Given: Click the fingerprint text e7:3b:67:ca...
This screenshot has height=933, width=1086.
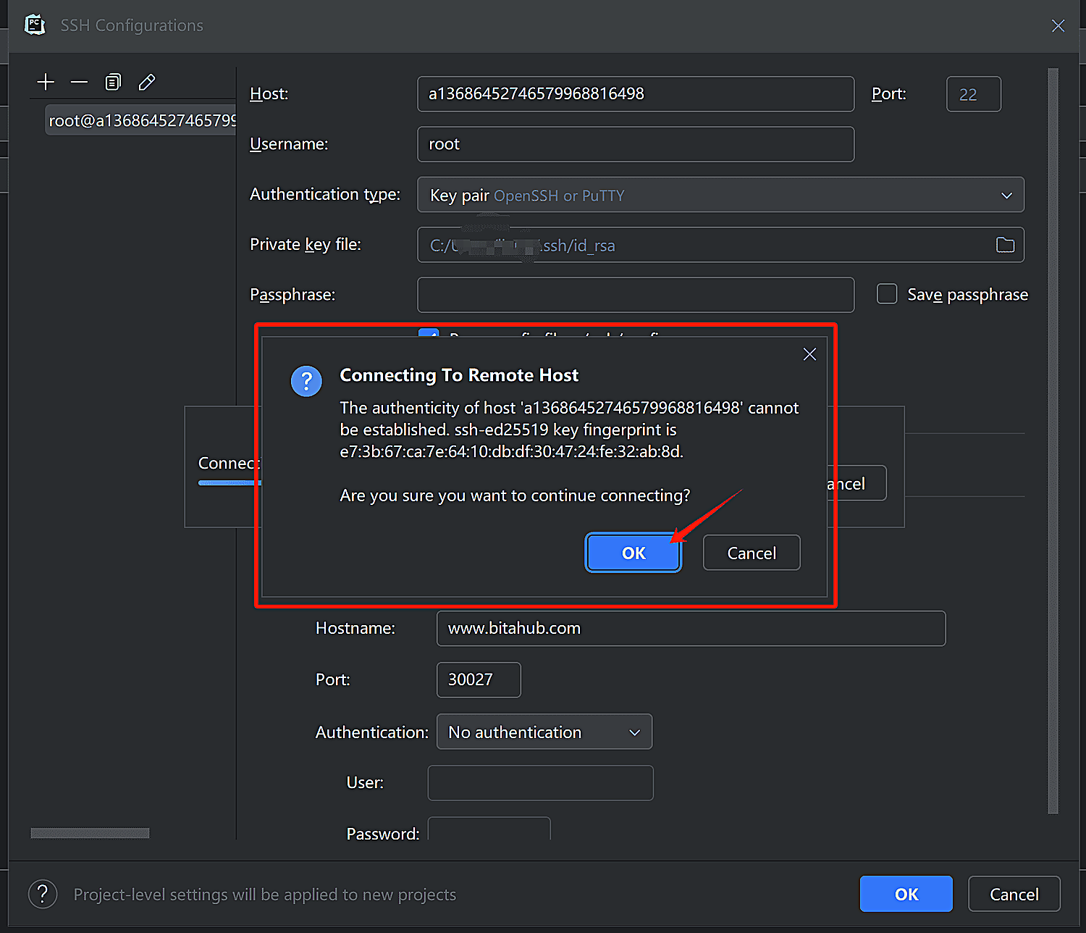Looking at the screenshot, I should pyautogui.click(x=512, y=451).
